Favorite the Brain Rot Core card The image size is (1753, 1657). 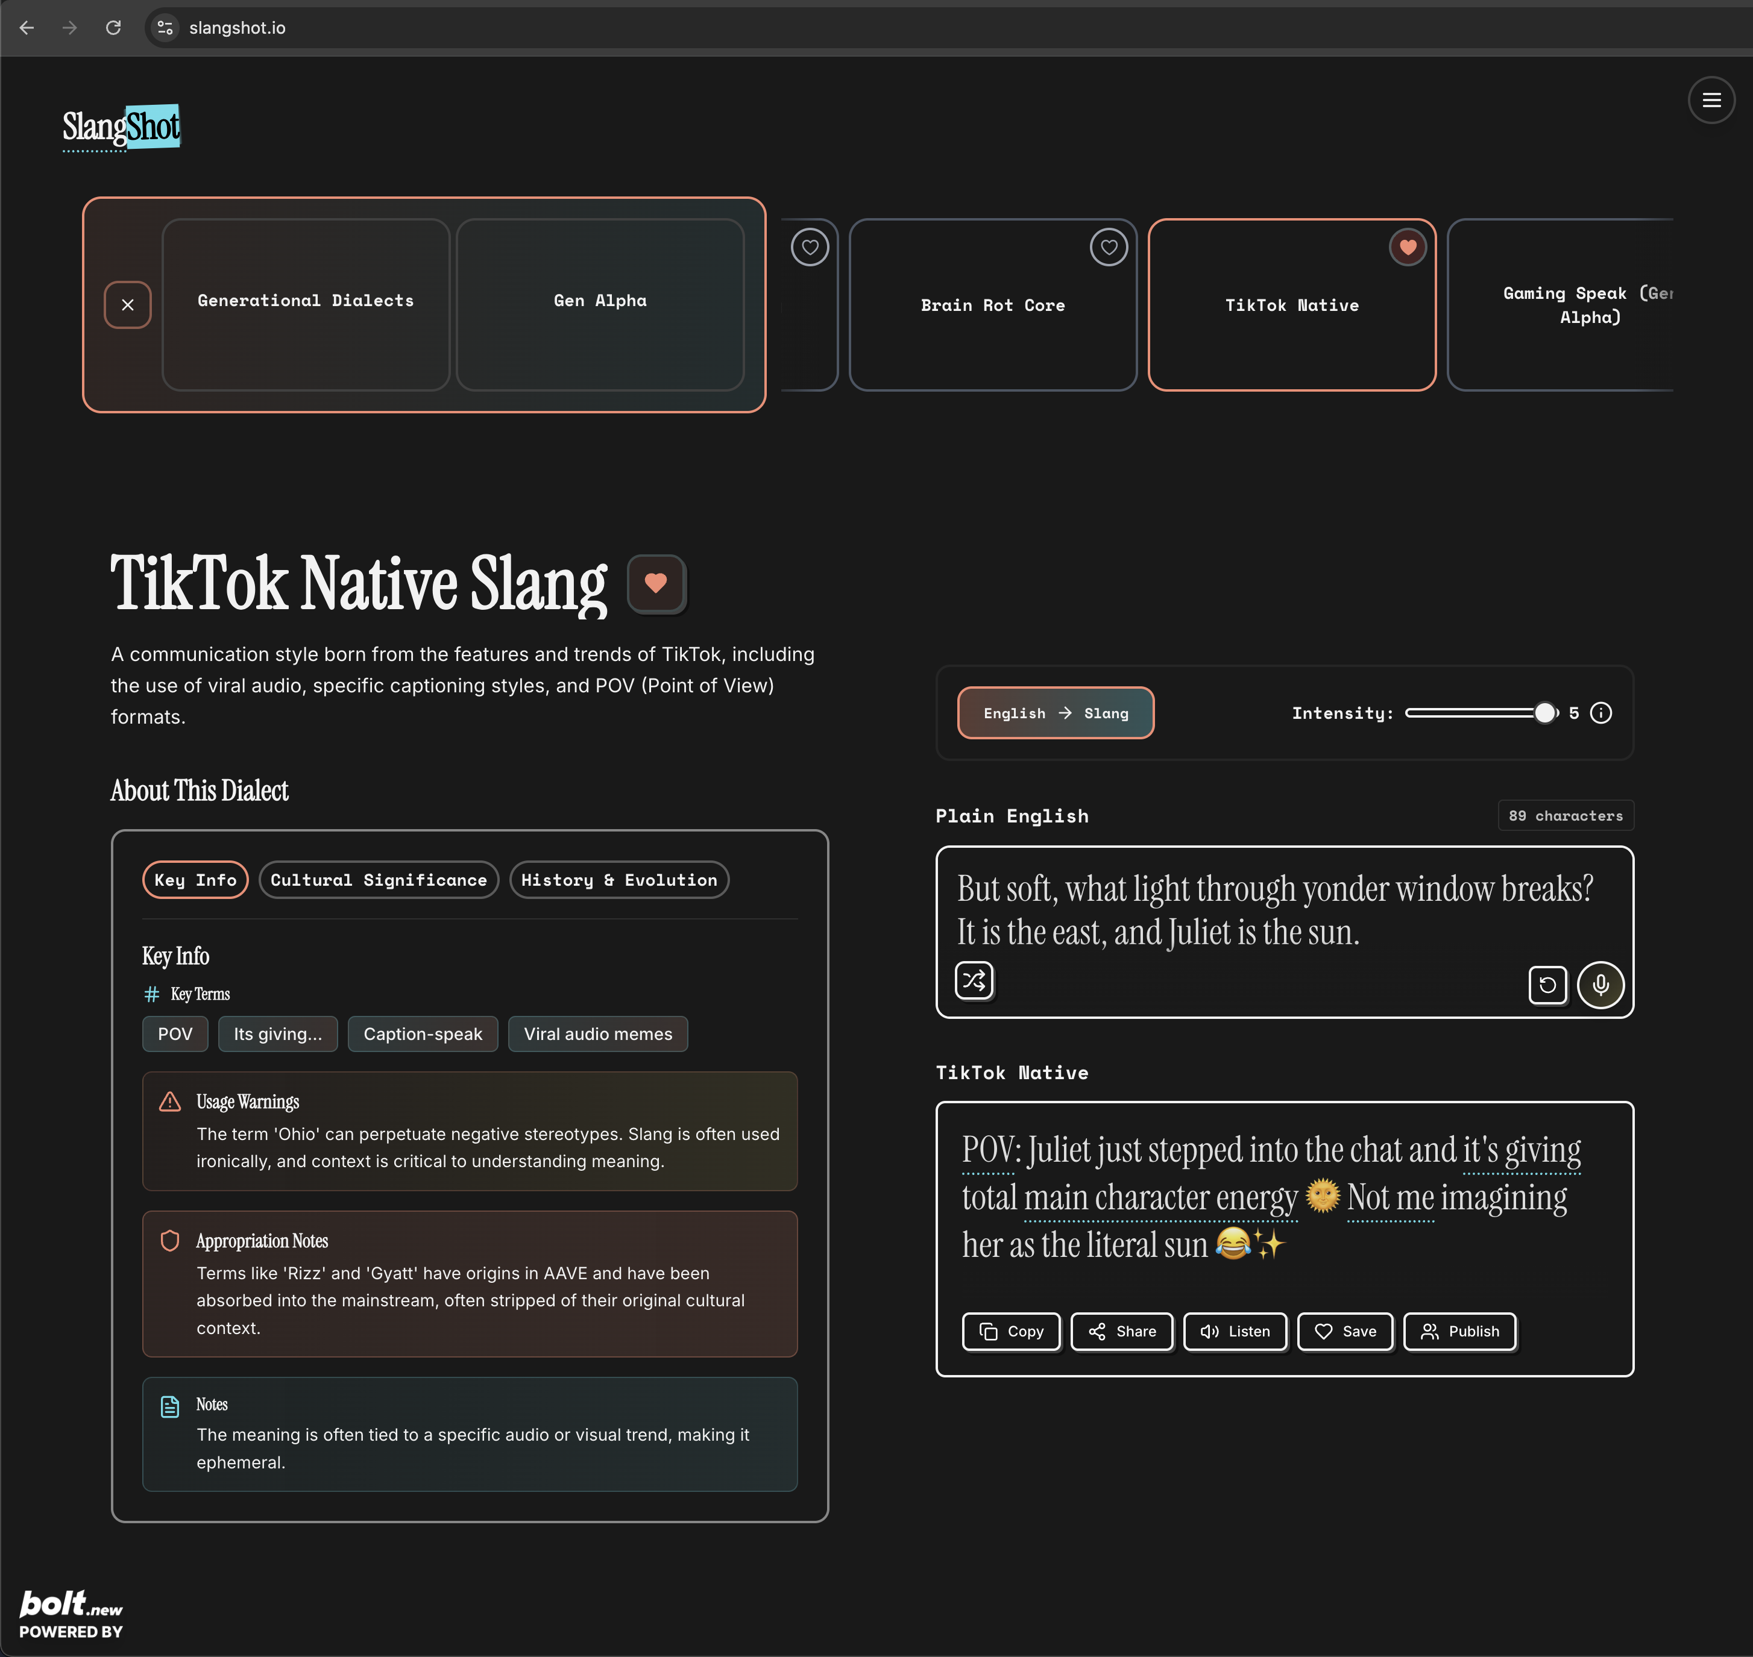(x=1108, y=247)
